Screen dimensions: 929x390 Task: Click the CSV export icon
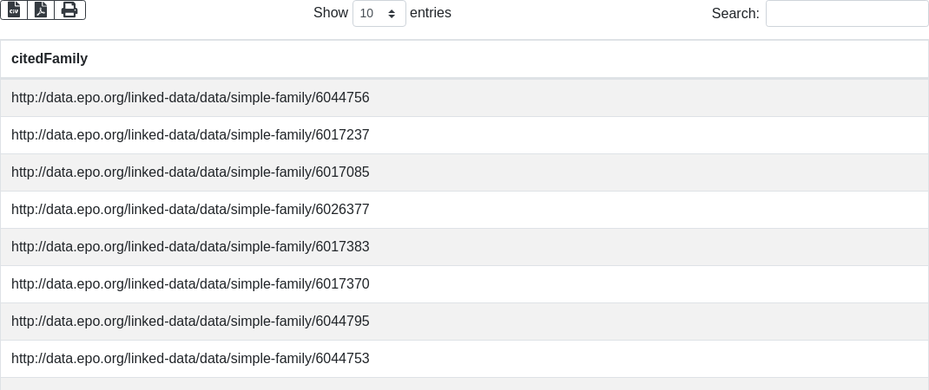point(14,10)
